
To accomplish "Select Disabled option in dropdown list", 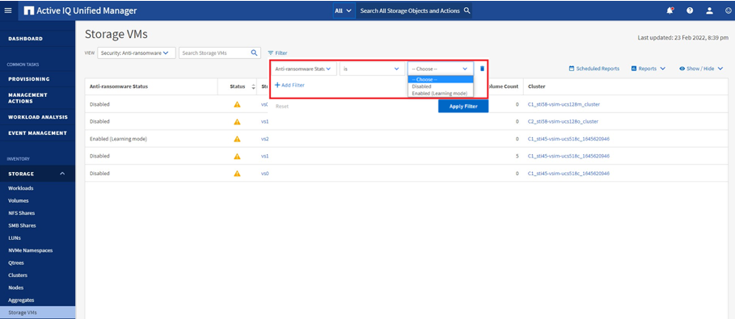I will pyautogui.click(x=422, y=86).
